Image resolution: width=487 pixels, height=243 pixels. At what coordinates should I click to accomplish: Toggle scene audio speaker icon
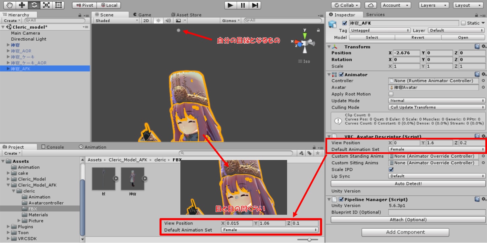coord(168,21)
